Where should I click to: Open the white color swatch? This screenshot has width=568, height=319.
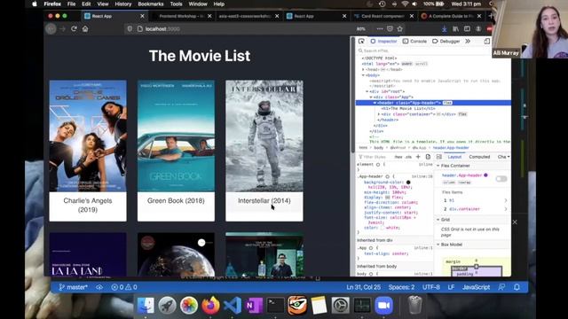[383, 228]
